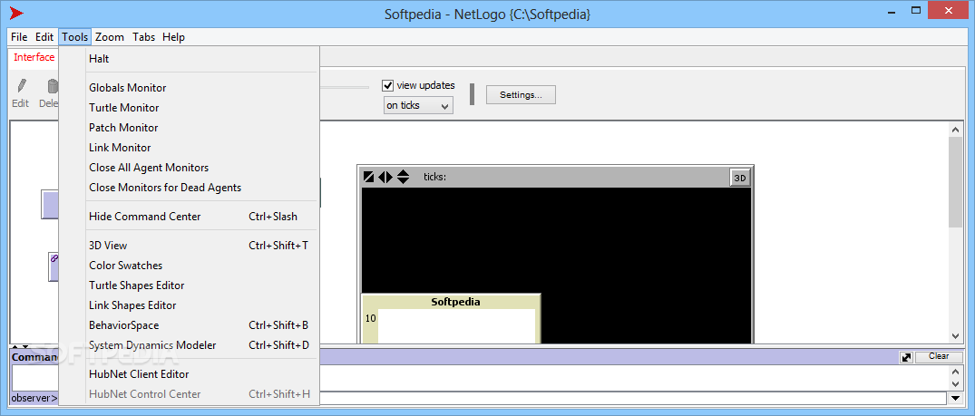
Task: Click the Command Center expand layout icon
Action: [906, 358]
